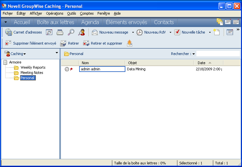This screenshot has width=242, height=167.
Task: Click the Rechercher search field
Action: 218,54
